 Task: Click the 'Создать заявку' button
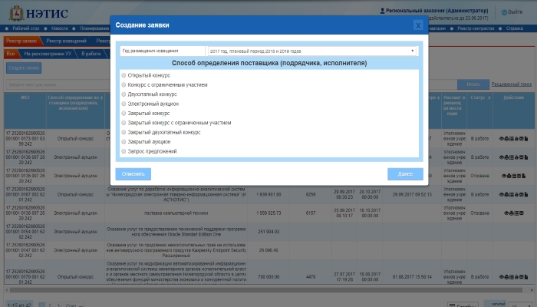tap(24, 68)
